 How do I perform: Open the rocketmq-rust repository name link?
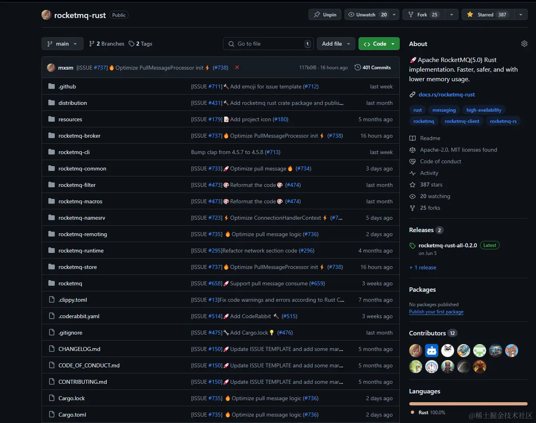tap(80, 15)
